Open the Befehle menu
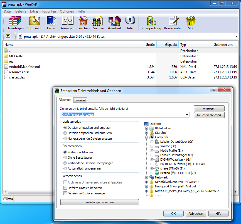This screenshot has height=224, width=241. point(21,11)
